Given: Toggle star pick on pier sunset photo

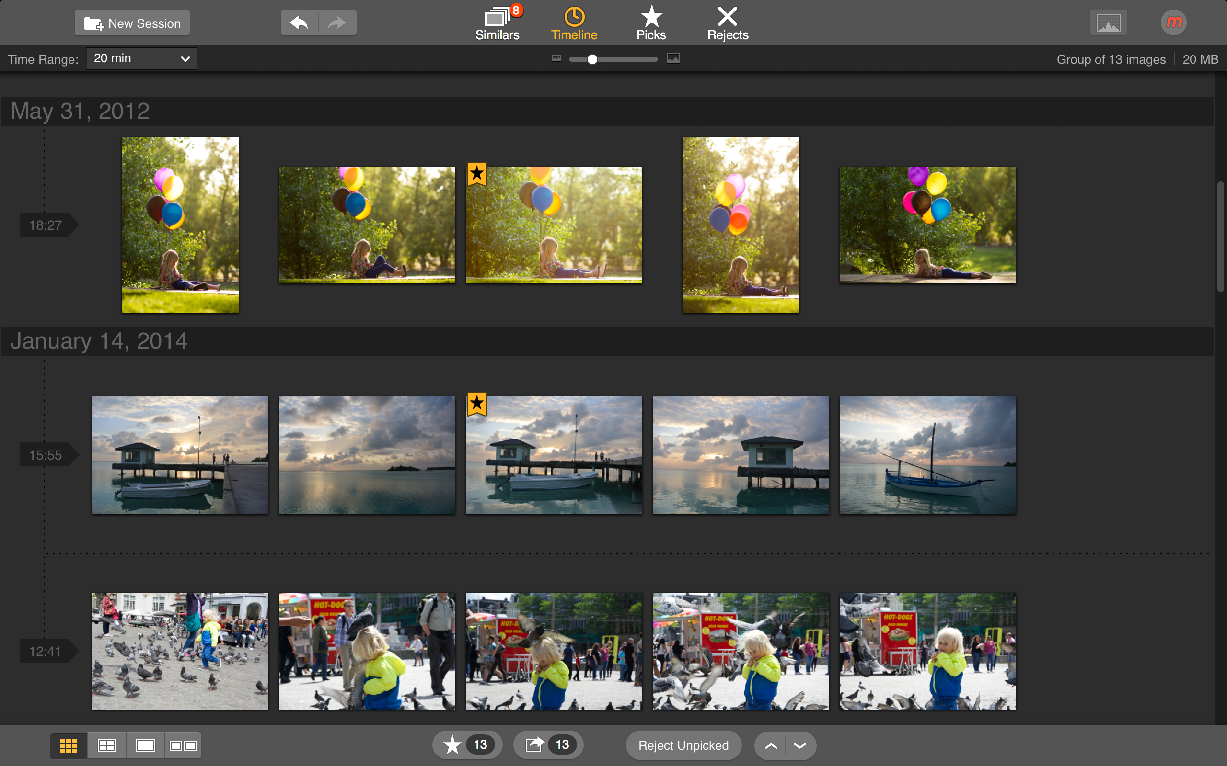Looking at the screenshot, I should pos(476,404).
